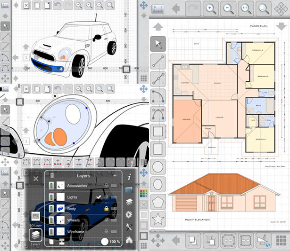This screenshot has height=251, width=290.
Task: Pick the arc tool in floor plan panel
Action: point(158,96)
